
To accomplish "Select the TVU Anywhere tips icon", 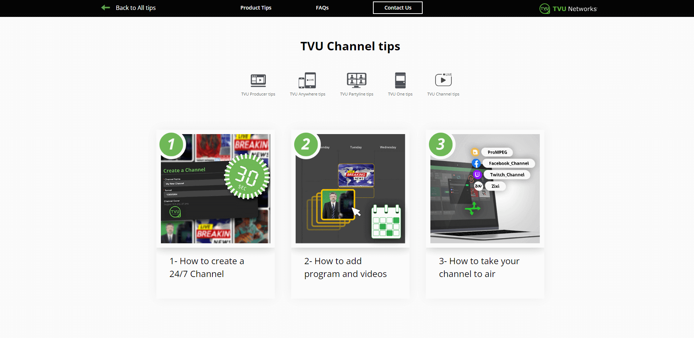I will pos(307,80).
